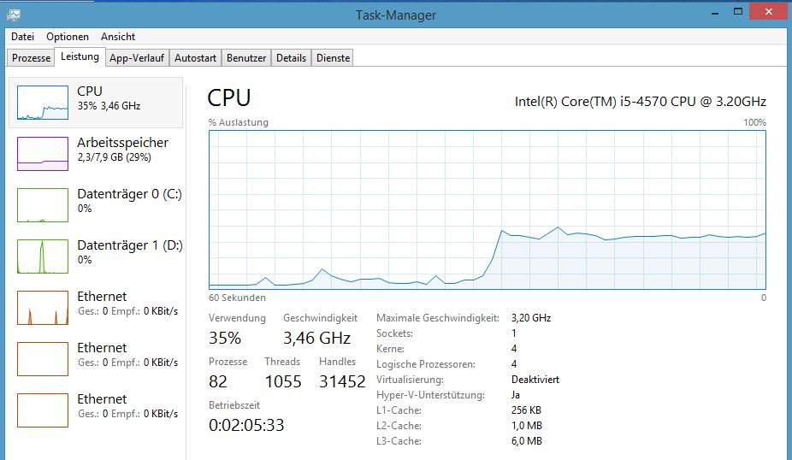Expand the Ansicht menu
Image resolution: width=792 pixels, height=460 pixels.
pos(118,37)
